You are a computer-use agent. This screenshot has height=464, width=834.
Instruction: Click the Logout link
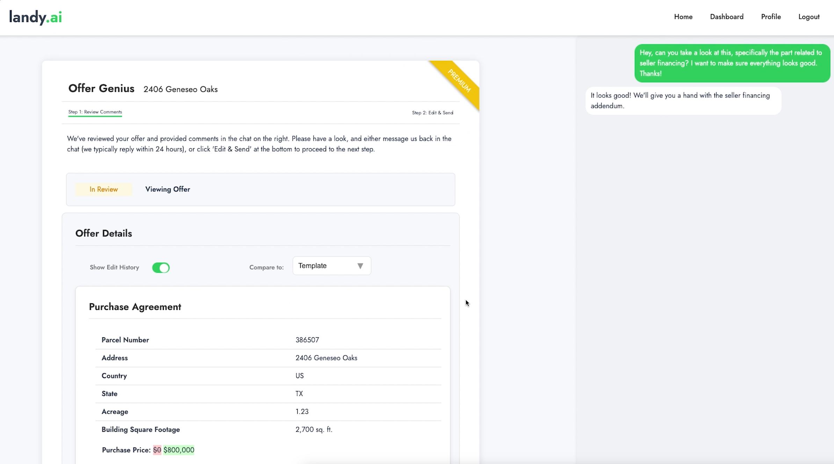808,17
